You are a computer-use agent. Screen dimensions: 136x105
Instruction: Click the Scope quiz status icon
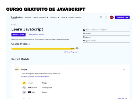click(x=24, y=92)
